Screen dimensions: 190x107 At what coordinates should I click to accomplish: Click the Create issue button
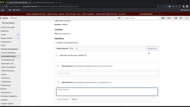tap(152, 48)
